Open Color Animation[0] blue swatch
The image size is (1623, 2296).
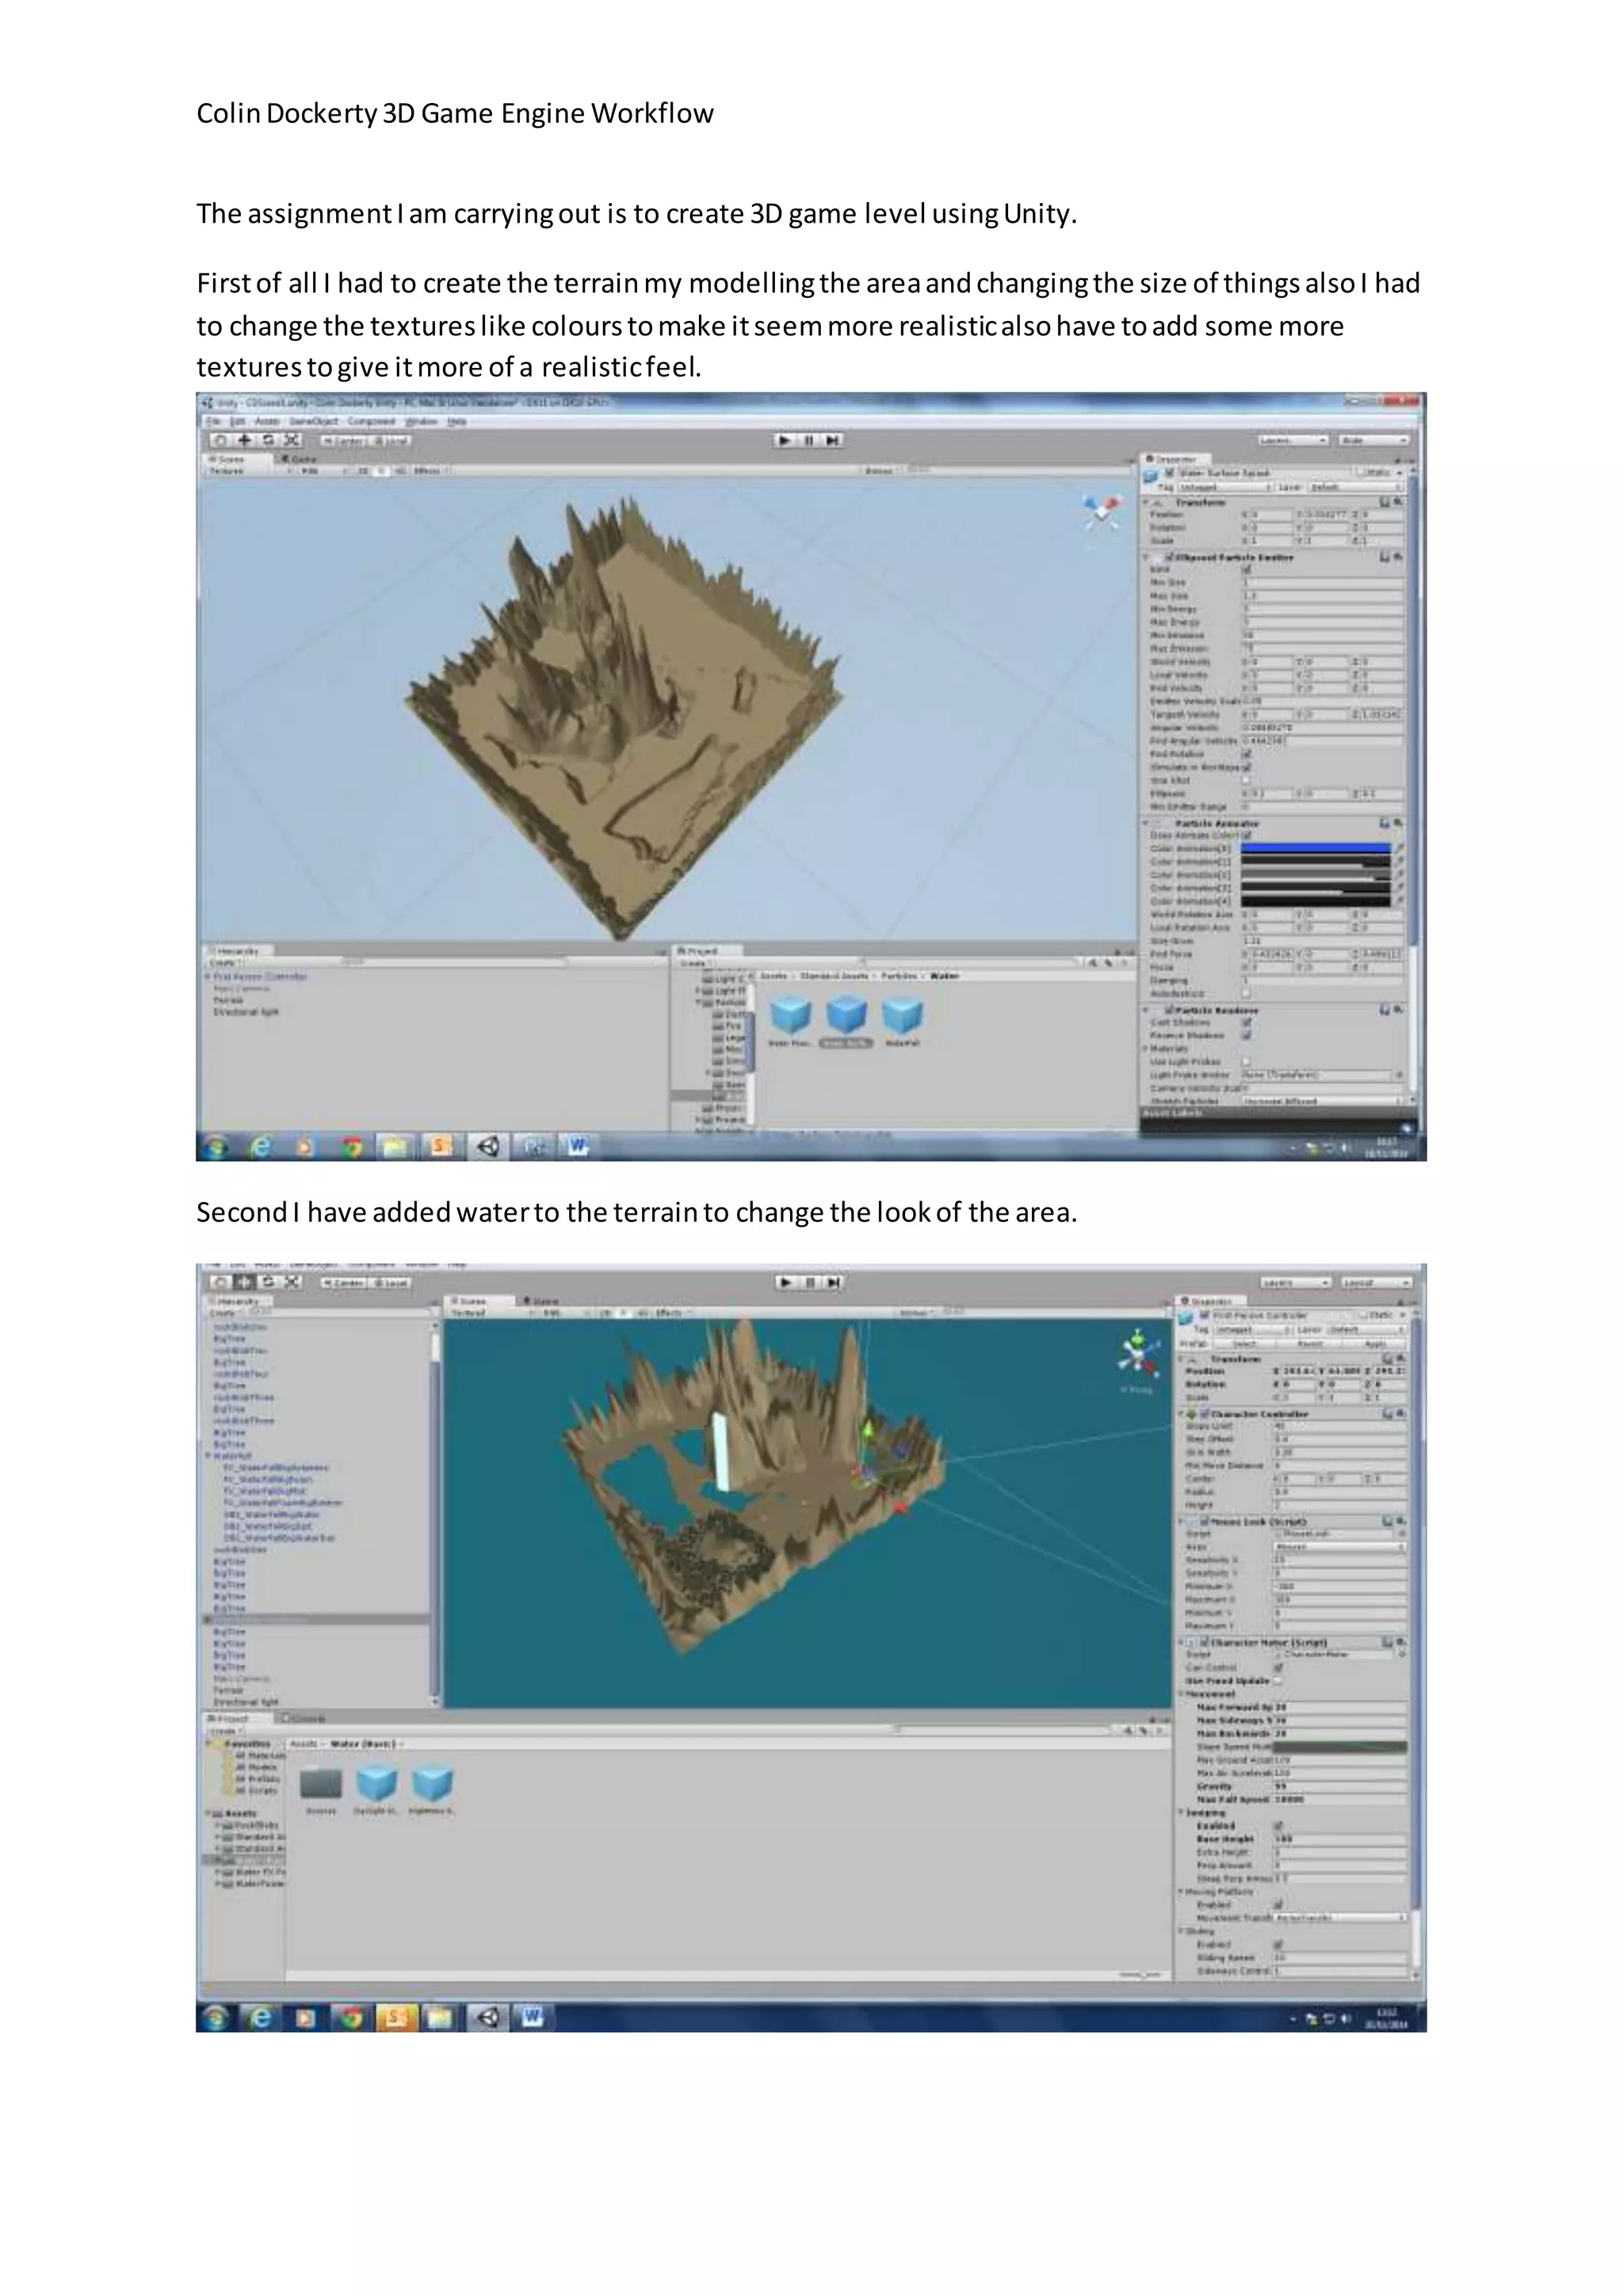point(1316,848)
